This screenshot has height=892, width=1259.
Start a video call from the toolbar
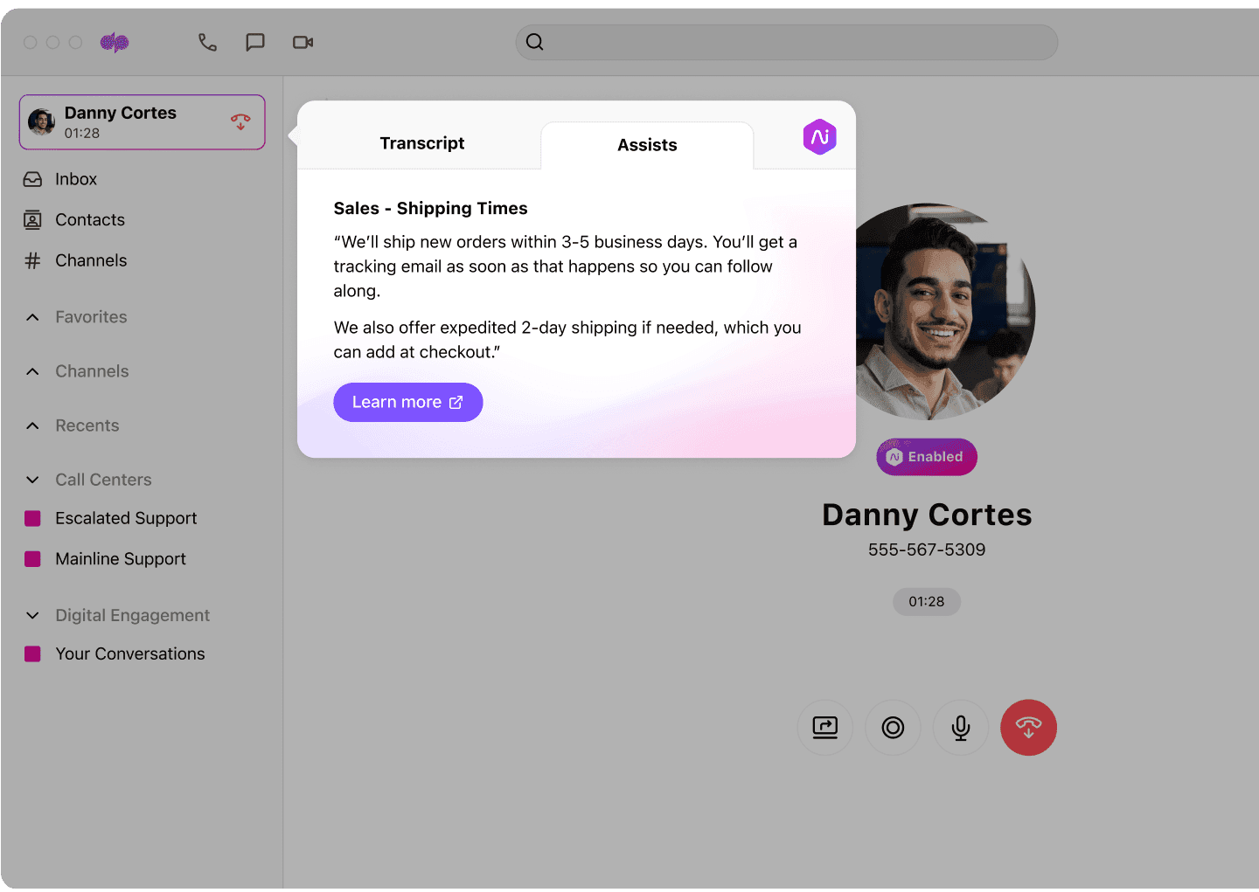(x=303, y=41)
